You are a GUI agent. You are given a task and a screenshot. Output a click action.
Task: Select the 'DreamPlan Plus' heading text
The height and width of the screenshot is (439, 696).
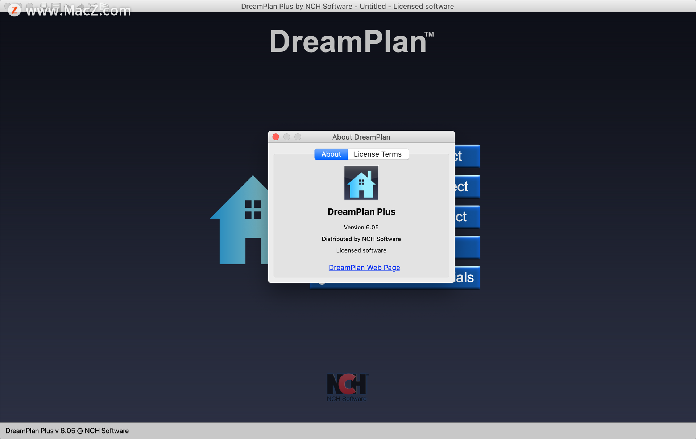[x=361, y=212]
